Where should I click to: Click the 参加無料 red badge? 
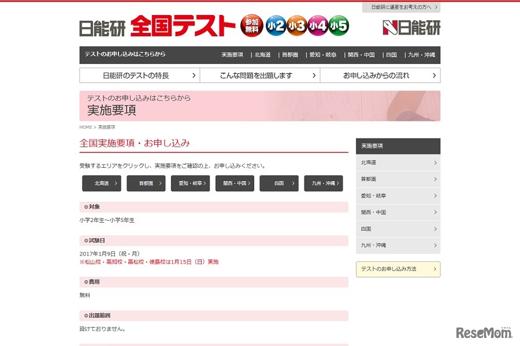[x=252, y=25]
